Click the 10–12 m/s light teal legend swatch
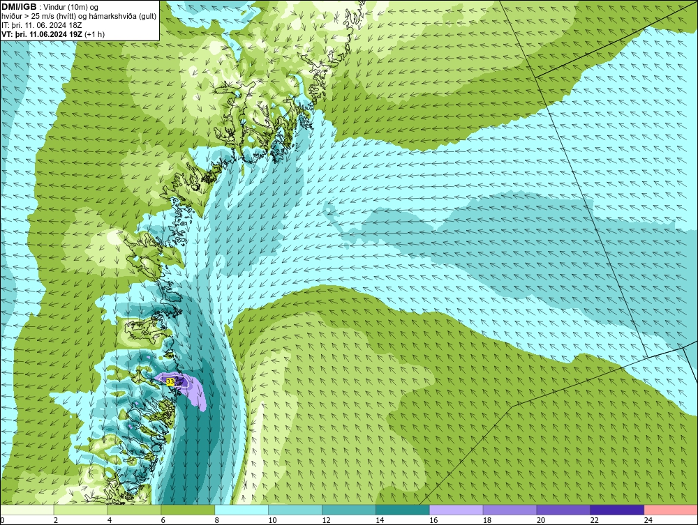This screenshot has width=698, height=525. 295,510
